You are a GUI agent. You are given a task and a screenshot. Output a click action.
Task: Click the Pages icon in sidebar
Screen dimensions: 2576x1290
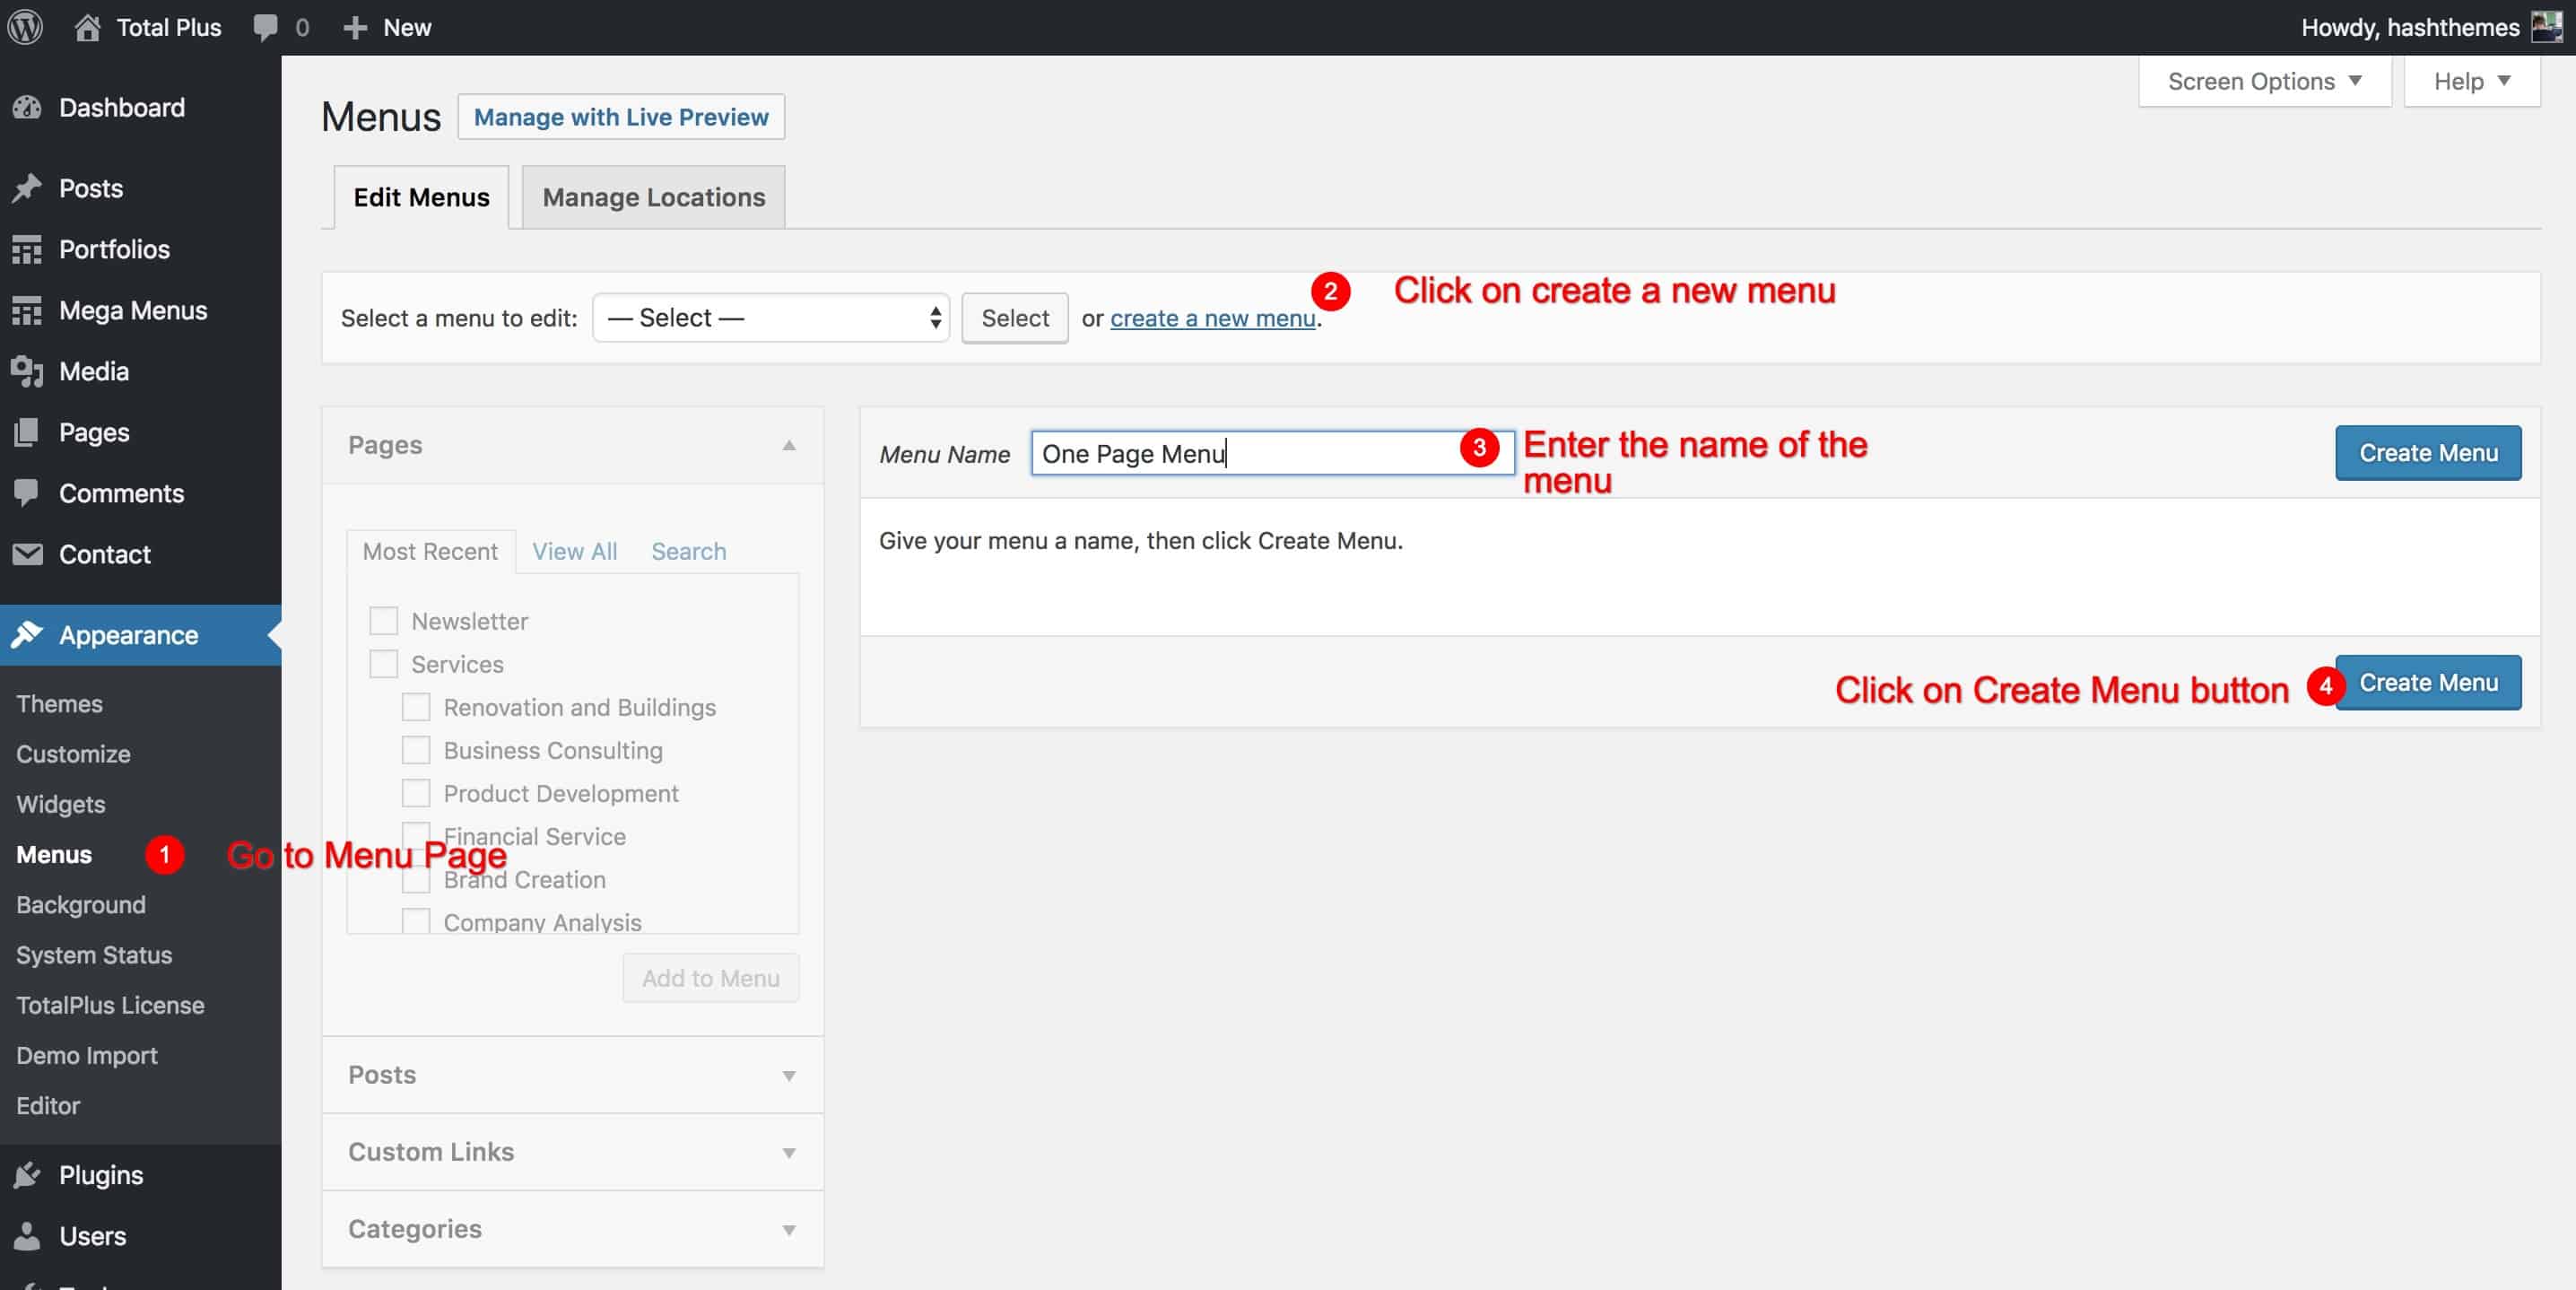(27, 432)
